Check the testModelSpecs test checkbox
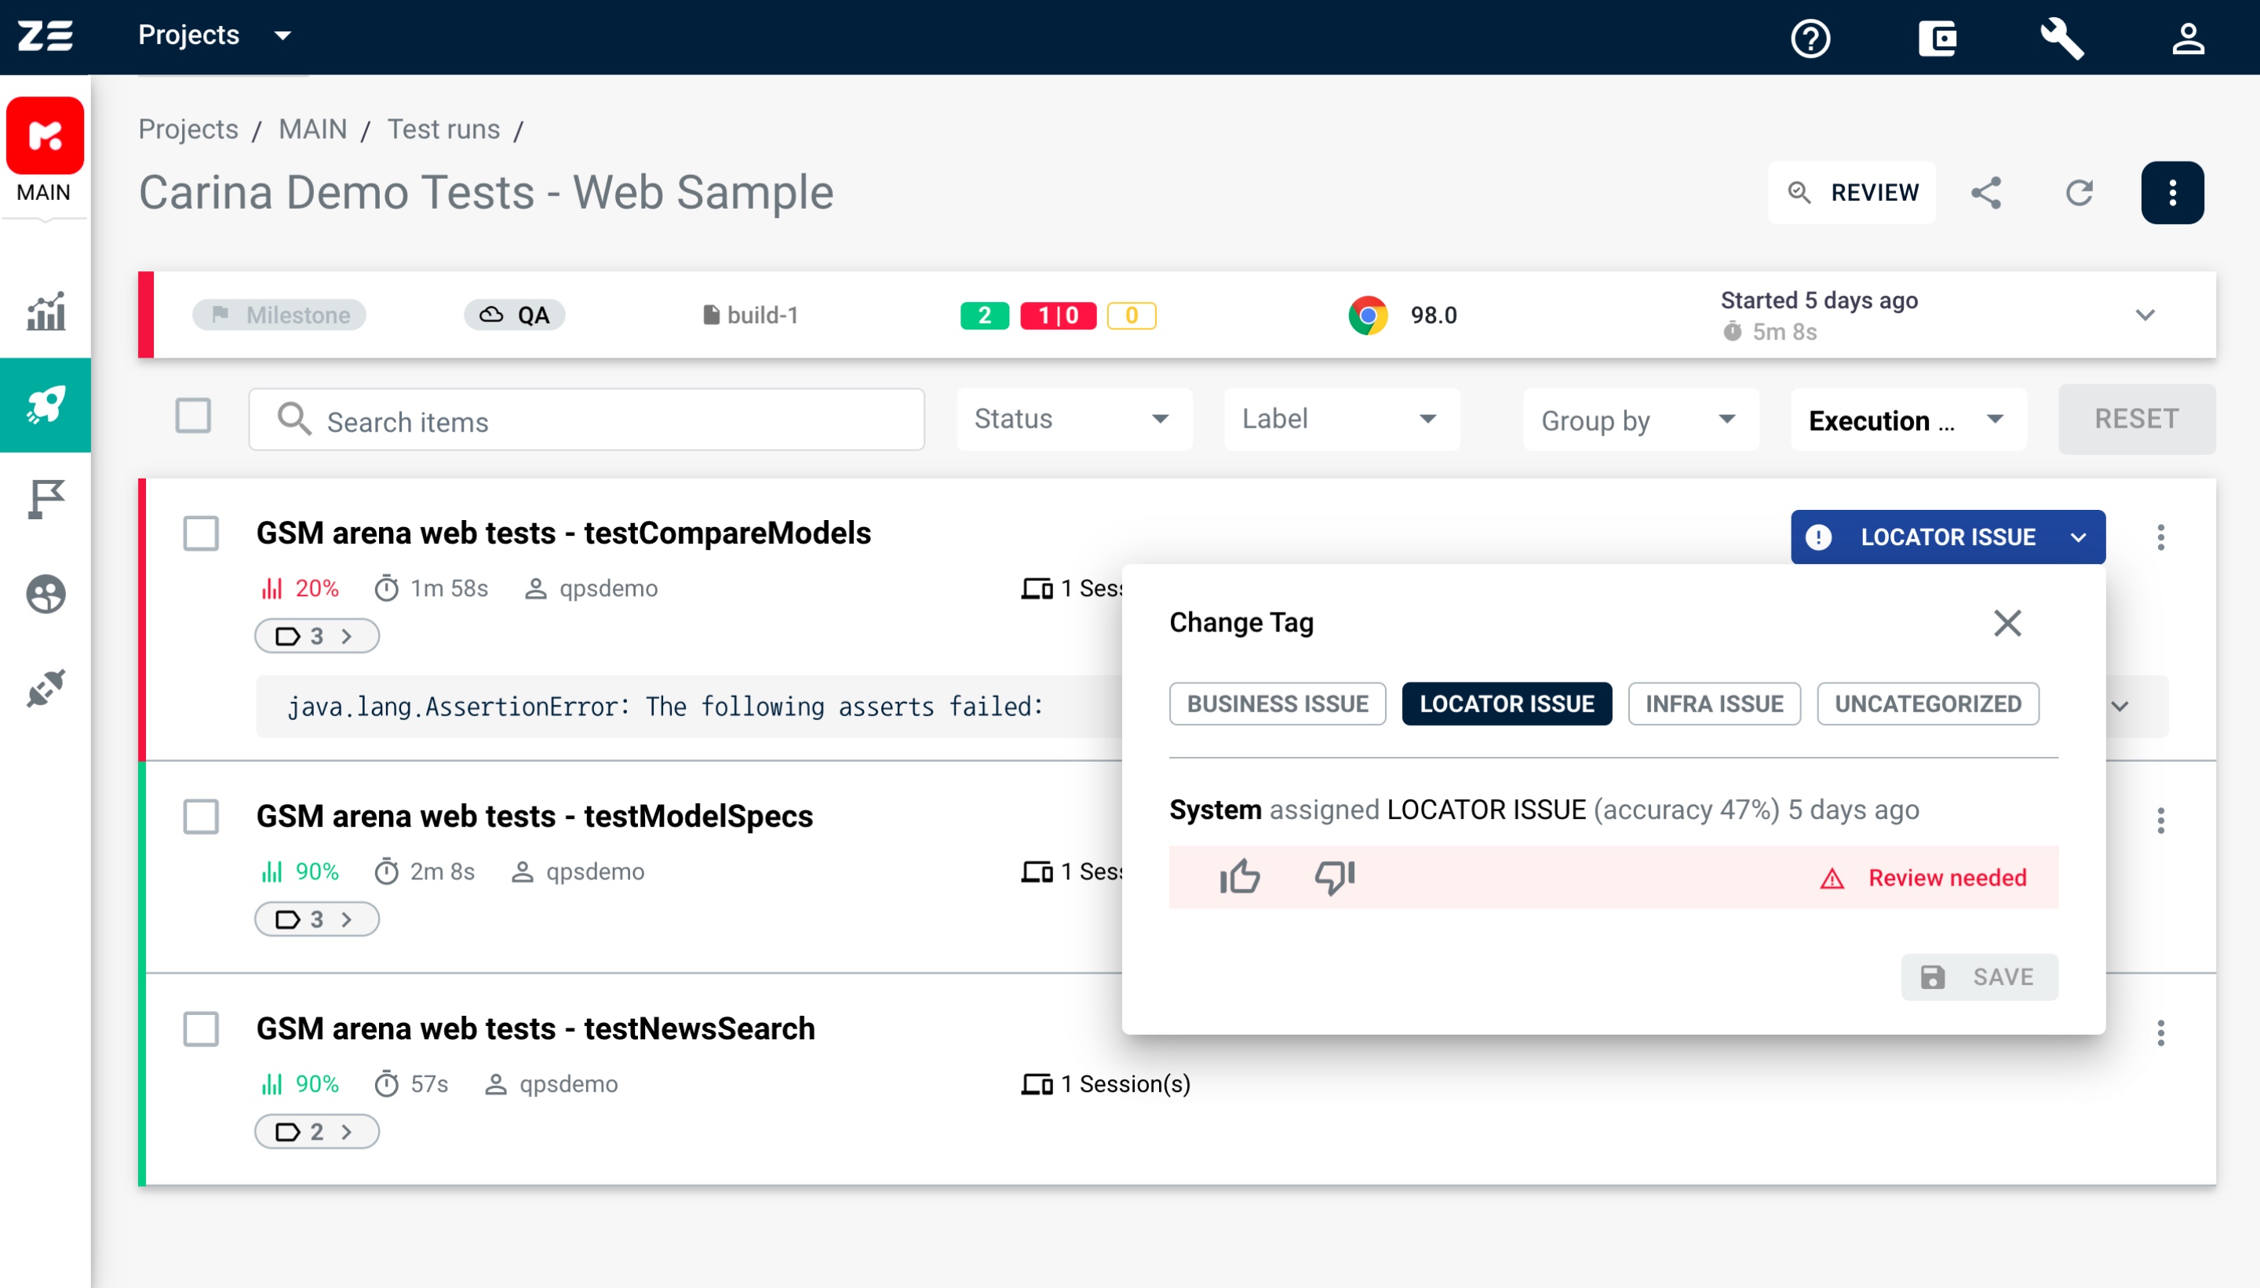The height and width of the screenshot is (1288, 2260). [201, 816]
